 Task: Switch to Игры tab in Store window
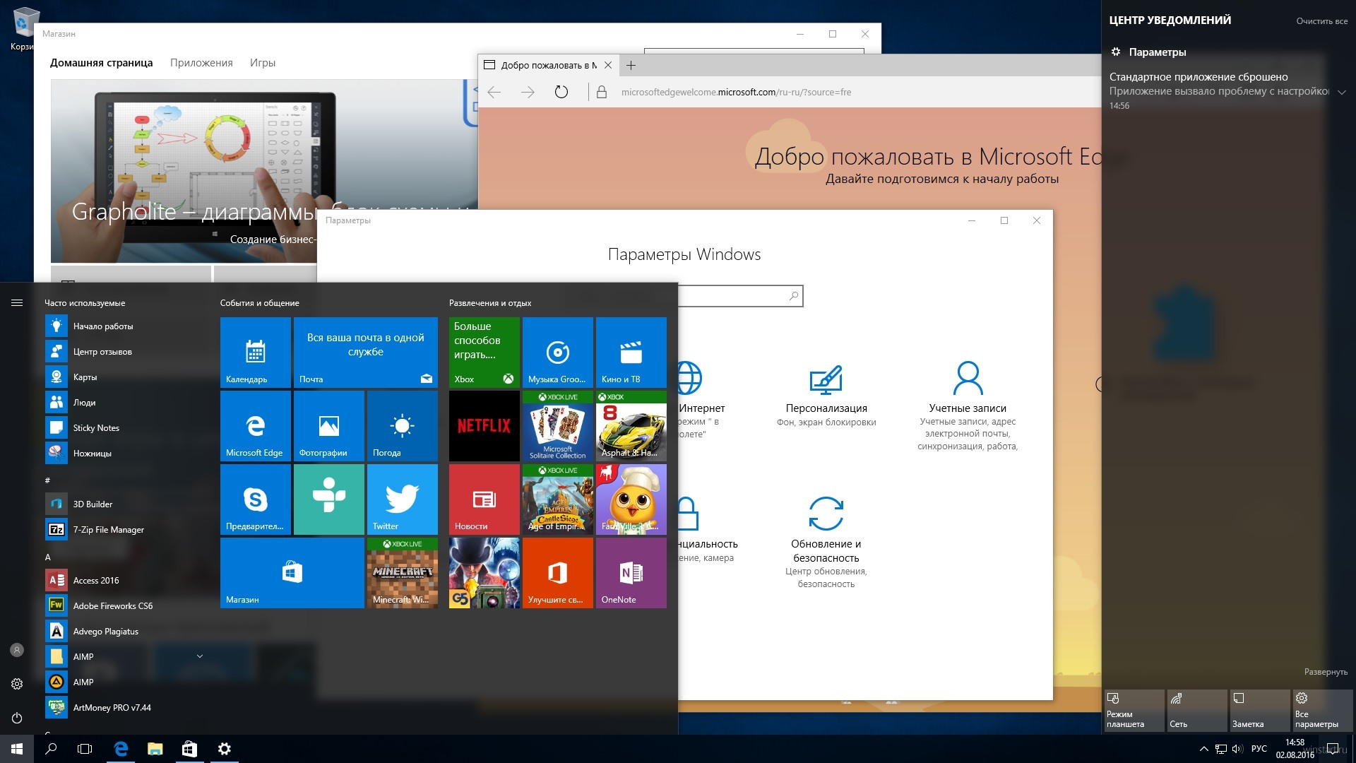(x=263, y=63)
